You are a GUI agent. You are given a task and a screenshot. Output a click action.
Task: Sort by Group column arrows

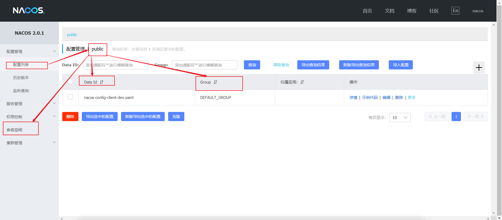[215, 82]
